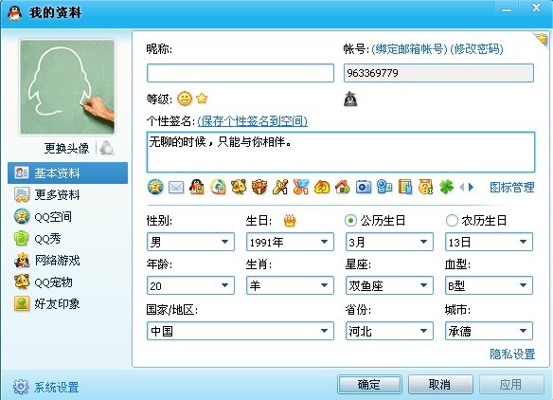
Task: Open the 系统设置 link
Action: point(57,388)
